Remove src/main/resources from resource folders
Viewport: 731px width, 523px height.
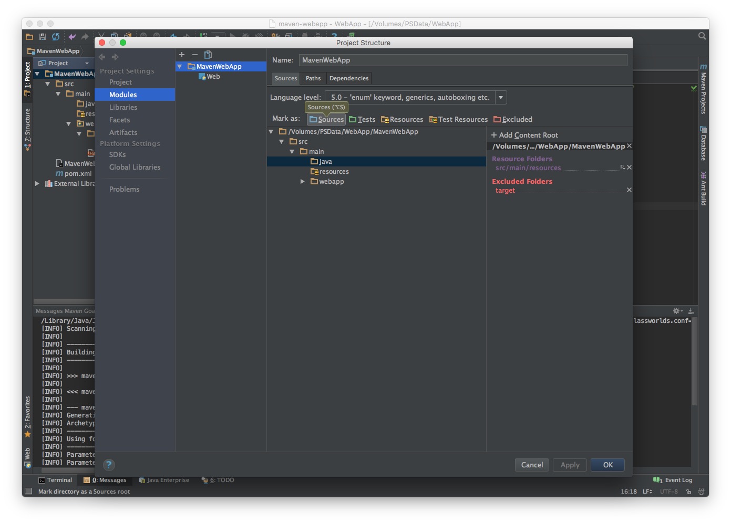[x=629, y=168]
